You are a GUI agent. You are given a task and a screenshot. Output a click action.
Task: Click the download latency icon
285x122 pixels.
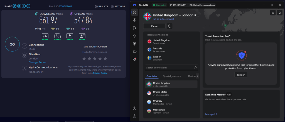68,28
